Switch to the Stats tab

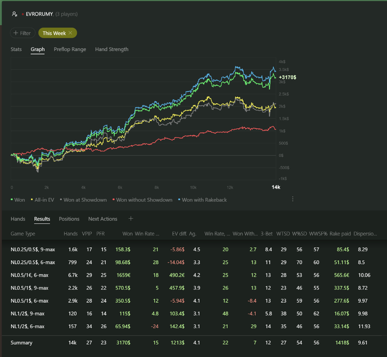point(16,49)
